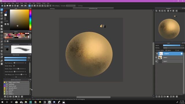Screen dimensions: 185x104
Task: Select the Eraser tool
Action: coord(2,13)
